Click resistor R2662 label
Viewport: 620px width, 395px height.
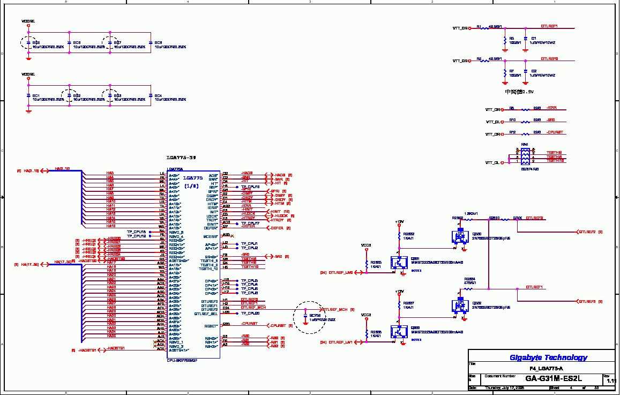tap(408, 234)
